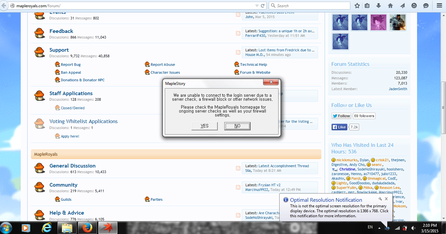
Task: Open the Apply here! subforum
Action: pyautogui.click(x=70, y=136)
